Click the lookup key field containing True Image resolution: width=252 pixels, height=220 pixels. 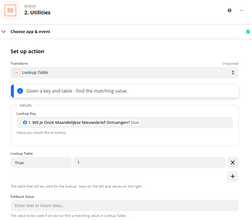[x=41, y=162]
